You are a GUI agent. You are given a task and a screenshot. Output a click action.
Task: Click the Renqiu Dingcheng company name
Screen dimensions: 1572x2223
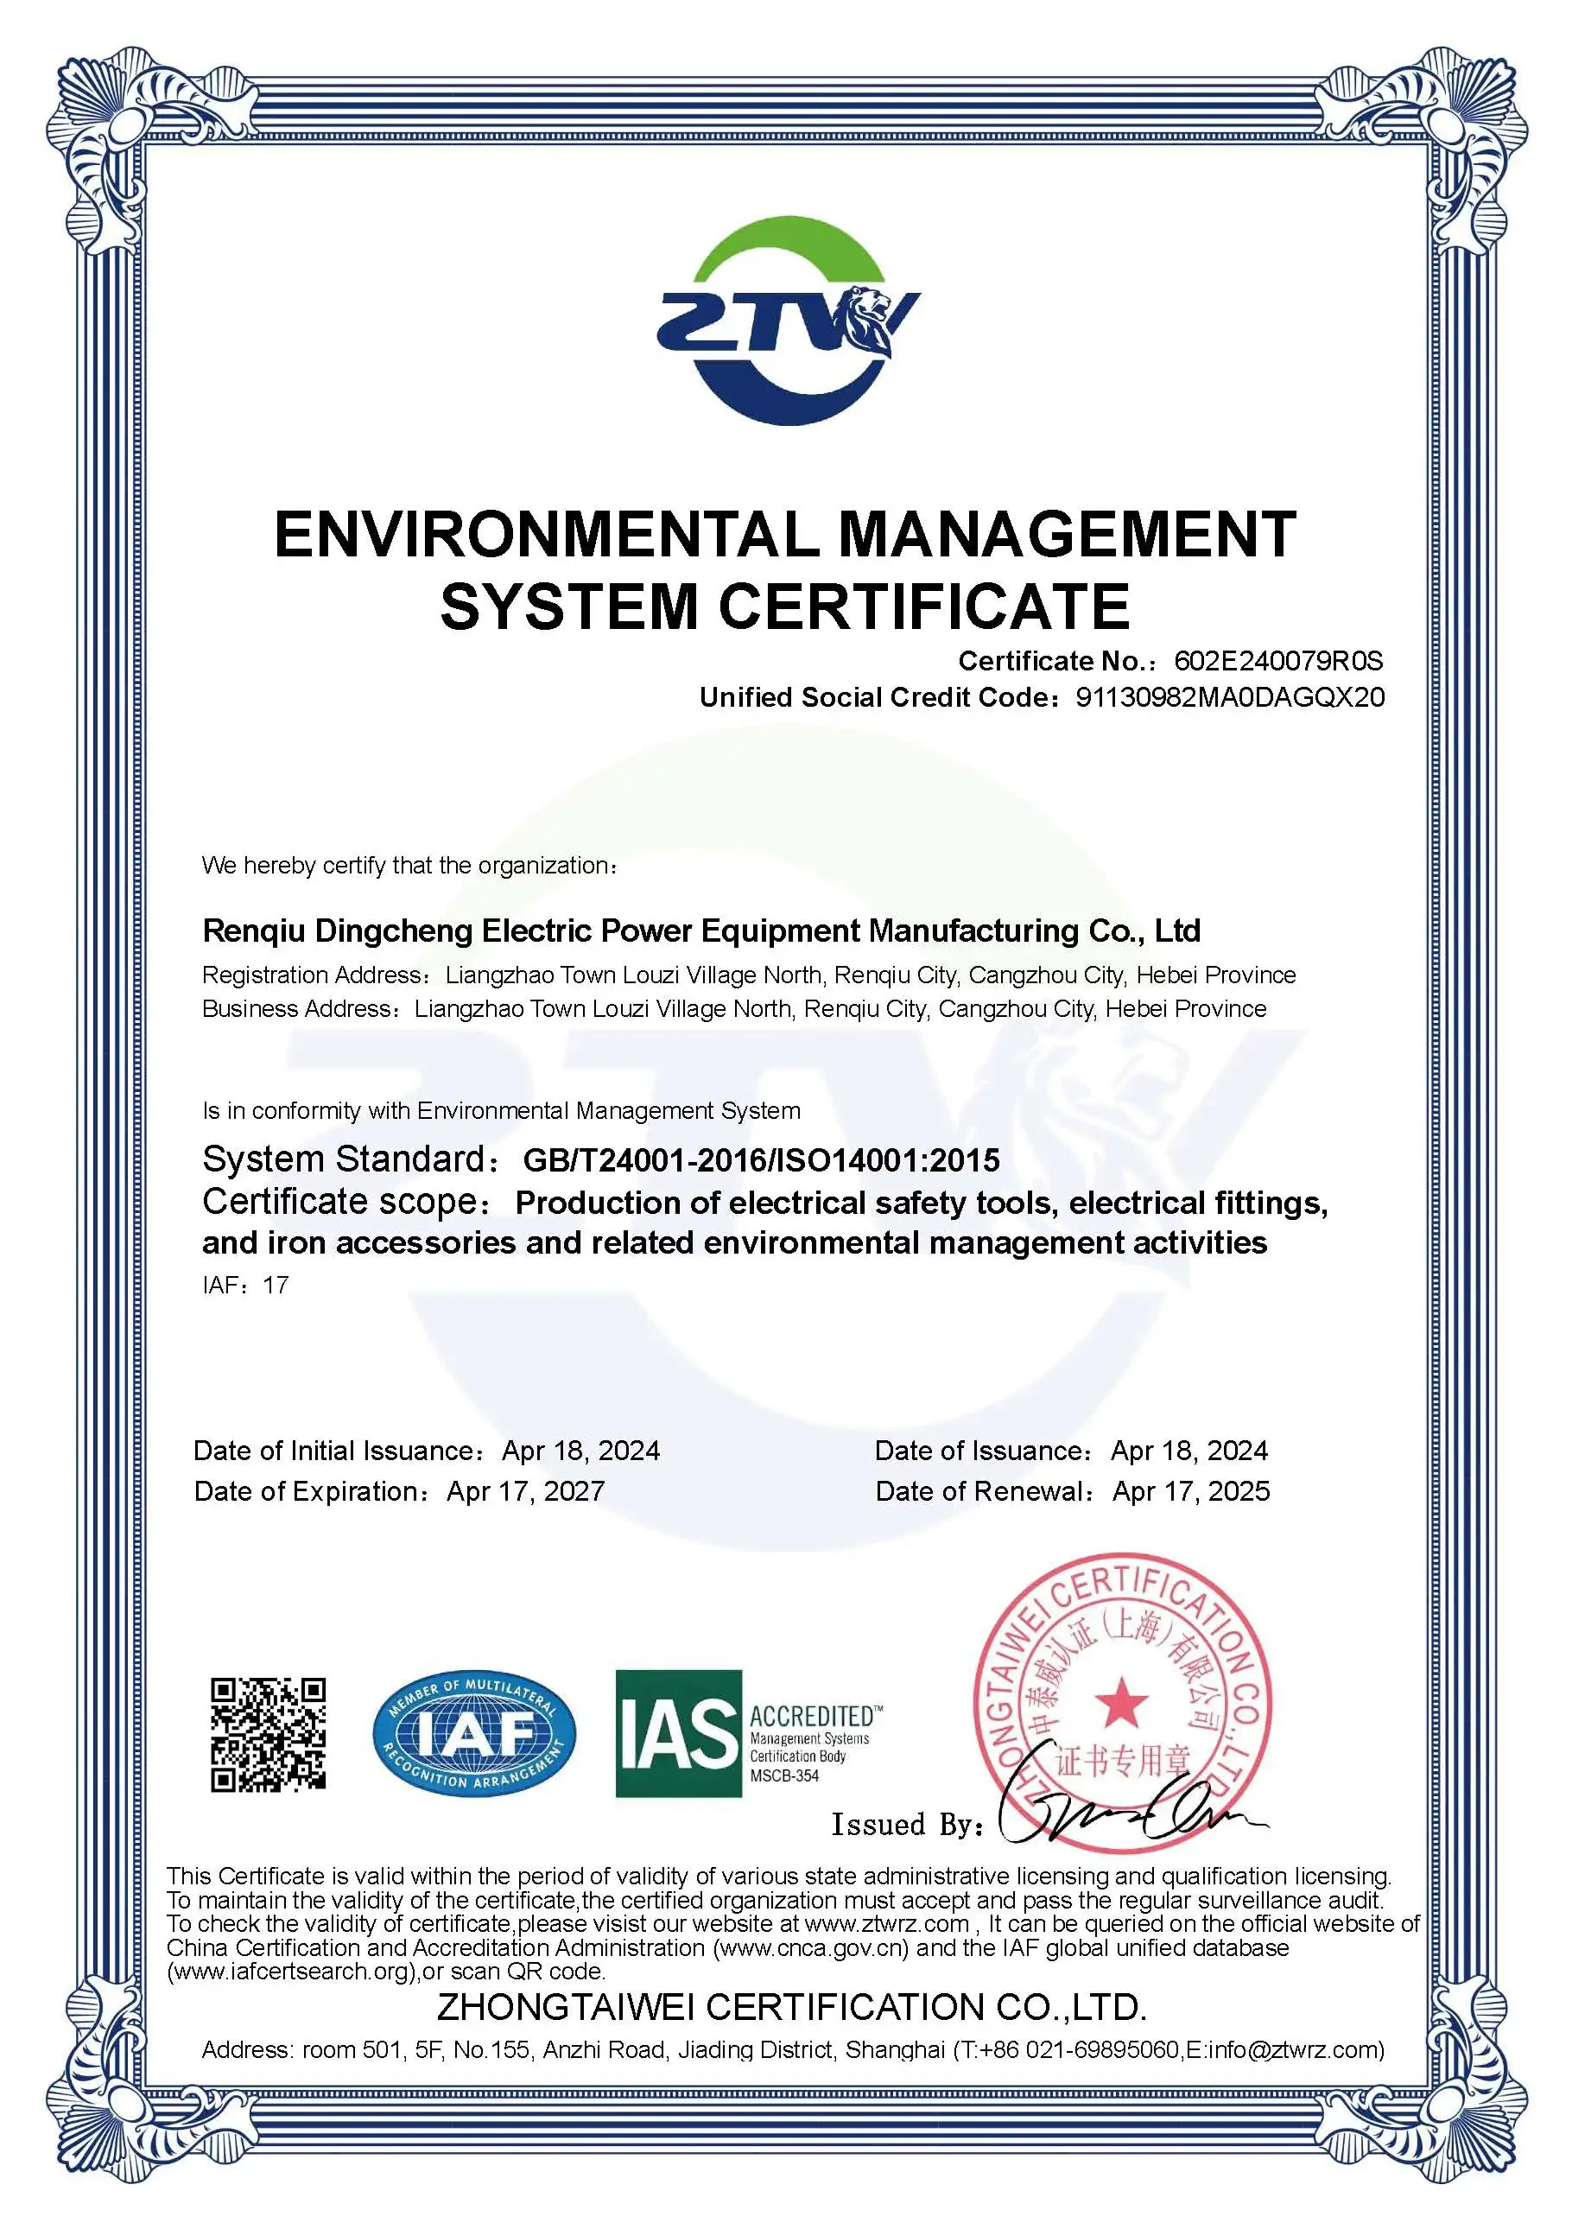pyautogui.click(x=700, y=930)
